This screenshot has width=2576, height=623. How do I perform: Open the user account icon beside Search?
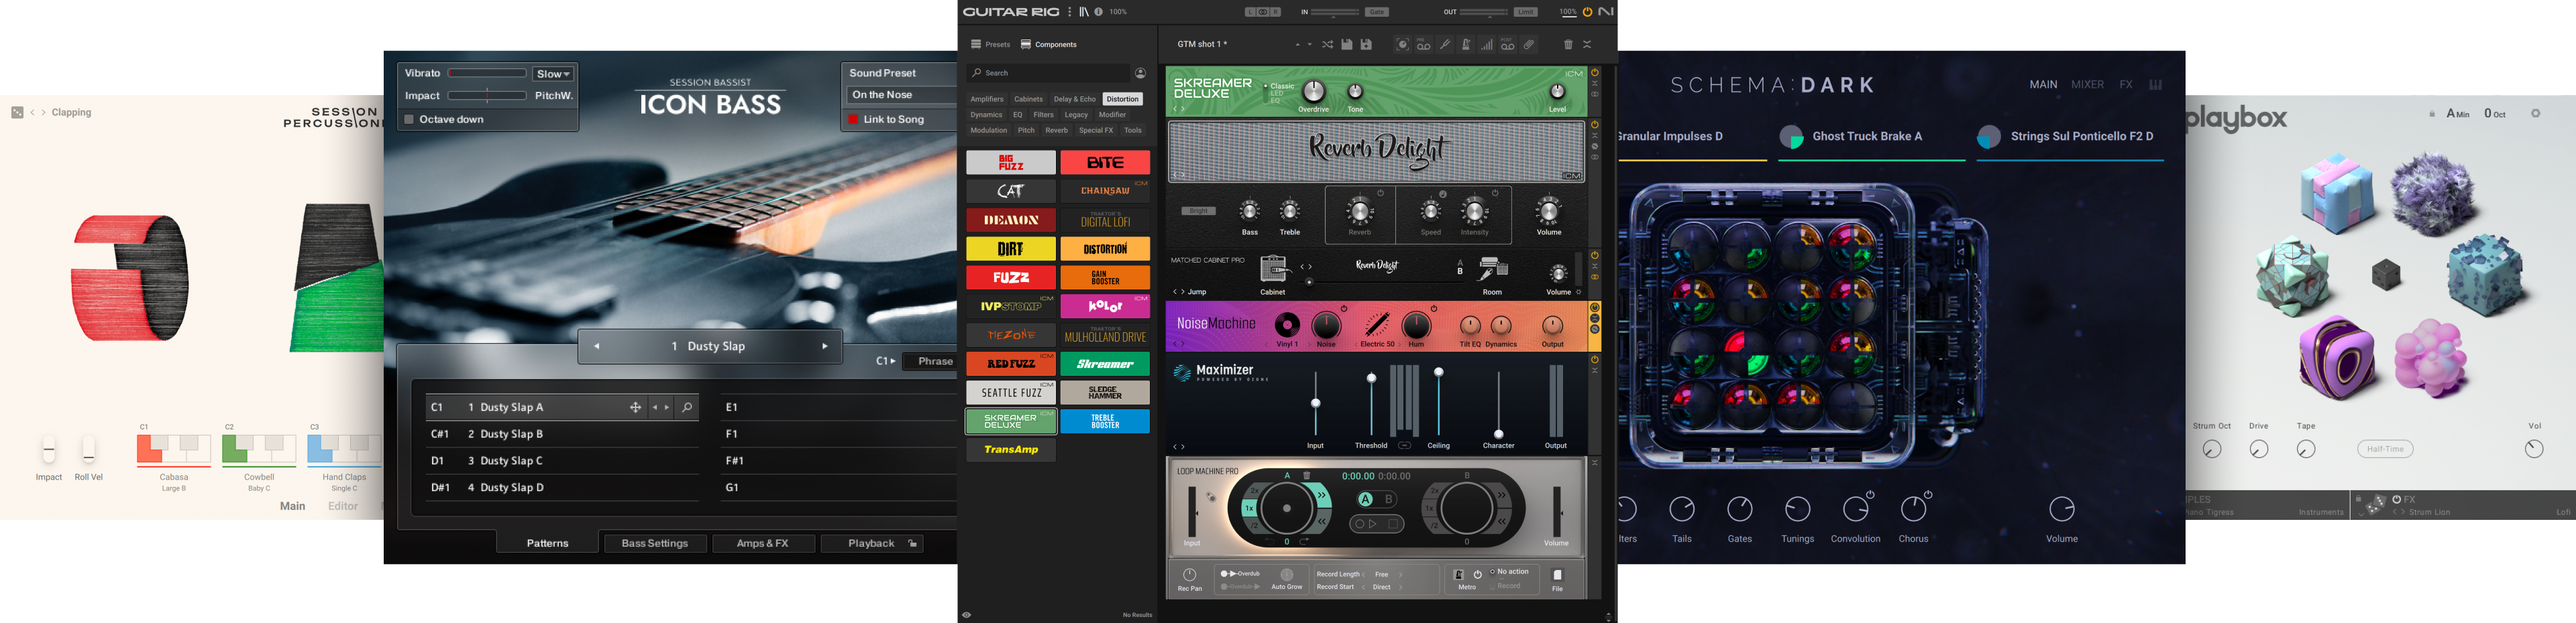[1140, 73]
